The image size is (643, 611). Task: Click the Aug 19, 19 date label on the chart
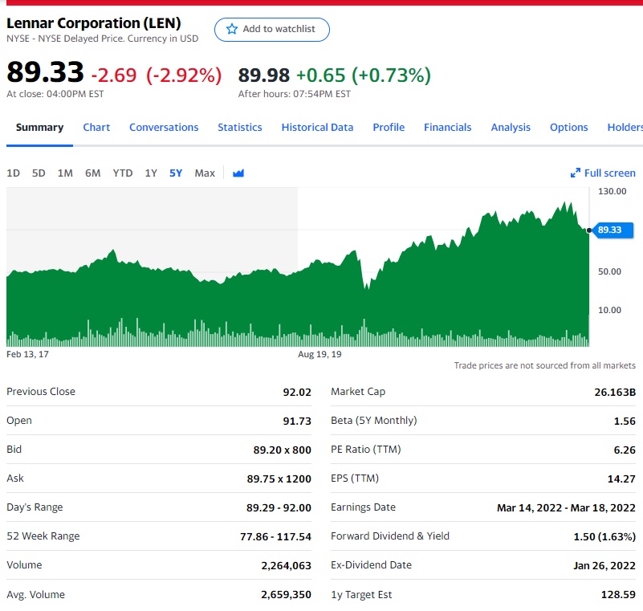click(x=319, y=354)
